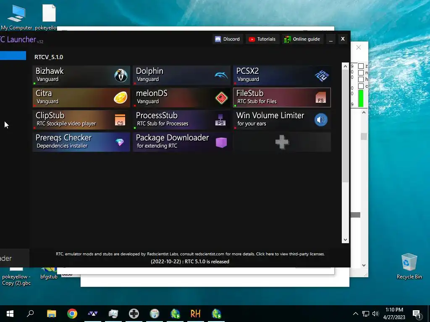Click the background window's vertical scrollbar thumb
The image size is (430, 322).
point(364,136)
